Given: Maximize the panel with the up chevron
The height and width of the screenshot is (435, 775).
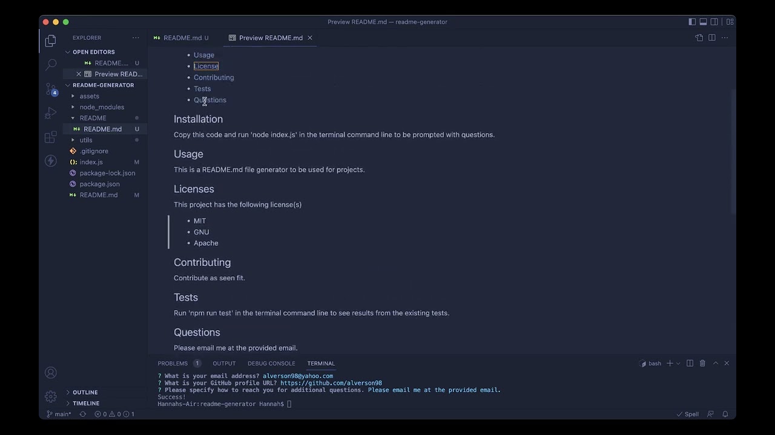Looking at the screenshot, I should pos(716,363).
